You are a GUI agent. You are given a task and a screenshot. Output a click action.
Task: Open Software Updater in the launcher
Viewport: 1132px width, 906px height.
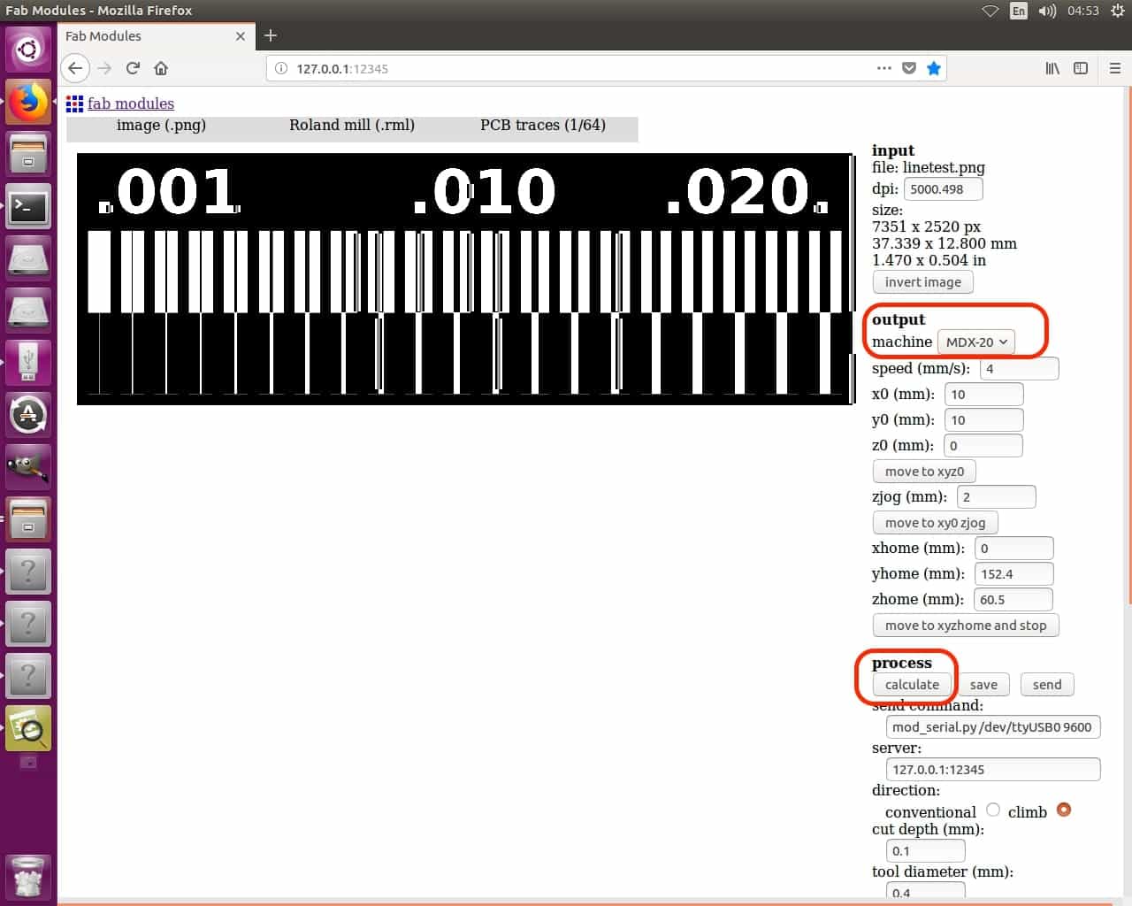28,414
